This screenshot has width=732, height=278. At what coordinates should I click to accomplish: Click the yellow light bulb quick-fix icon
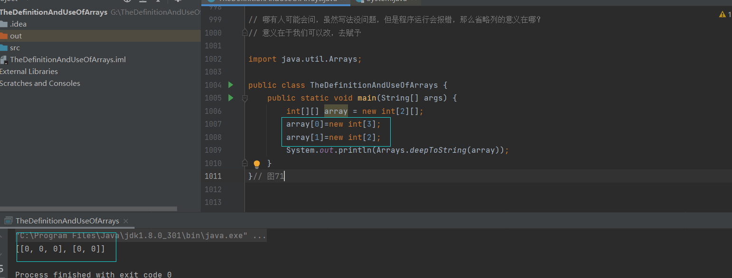point(257,164)
